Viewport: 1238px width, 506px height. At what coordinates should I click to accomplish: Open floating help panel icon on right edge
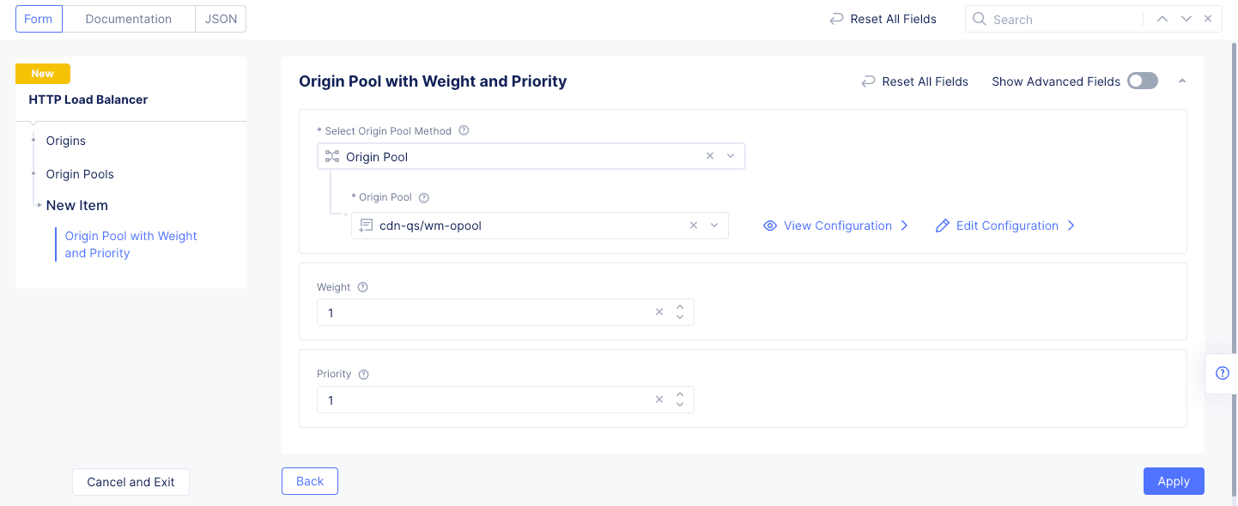(x=1223, y=373)
